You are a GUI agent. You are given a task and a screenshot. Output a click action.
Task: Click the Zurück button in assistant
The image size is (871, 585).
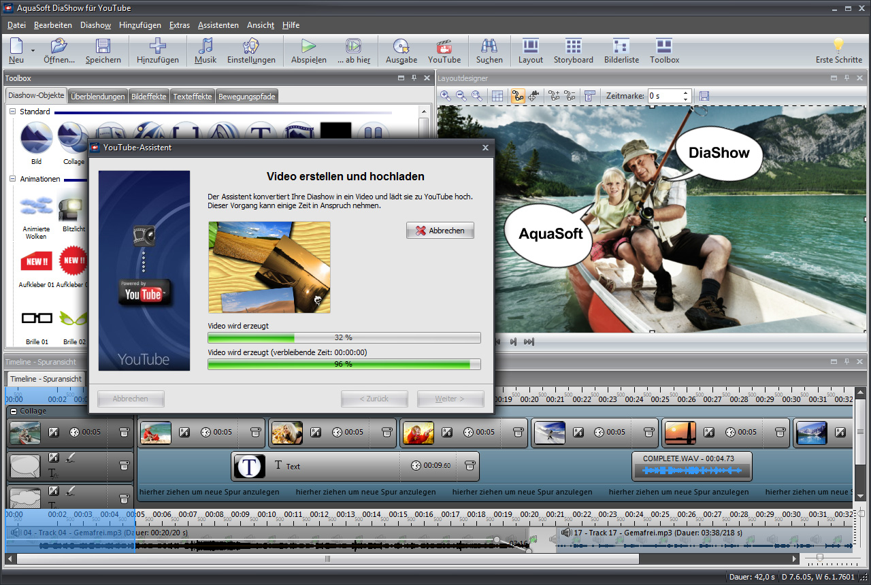pos(374,399)
